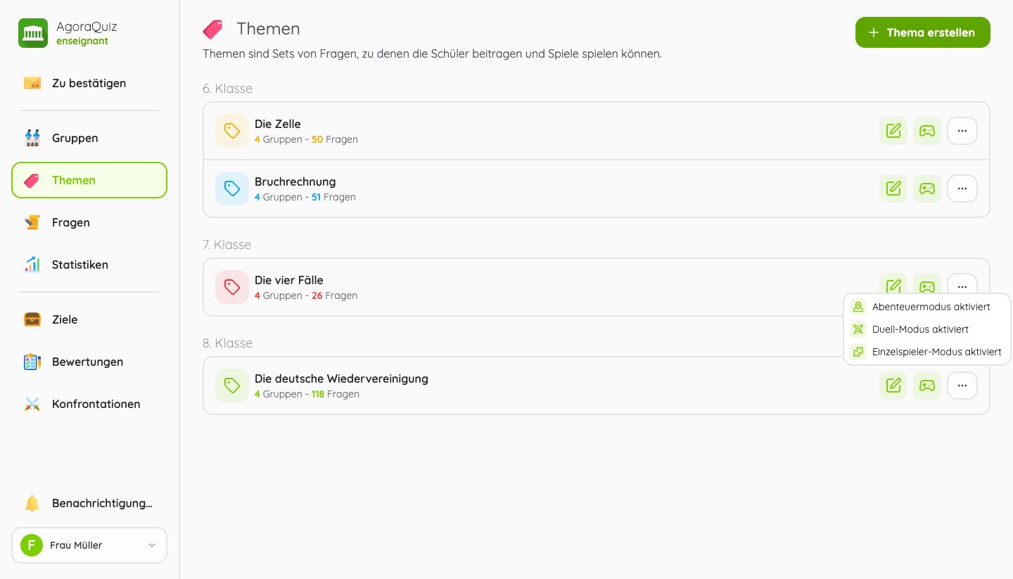The height and width of the screenshot is (579, 1013).
Task: Click '4 Gruppen - 50 Fragen' text
Action: pos(306,139)
